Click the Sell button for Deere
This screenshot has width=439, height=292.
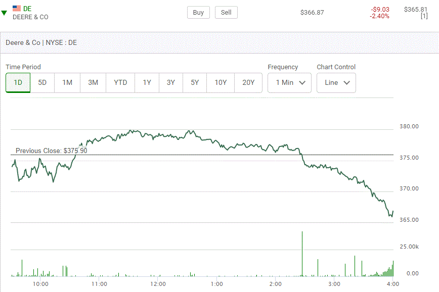(x=226, y=13)
